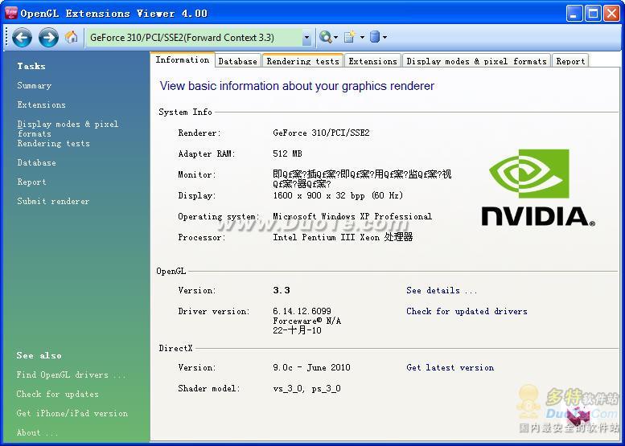Click See details link for OpenGL version

point(442,290)
